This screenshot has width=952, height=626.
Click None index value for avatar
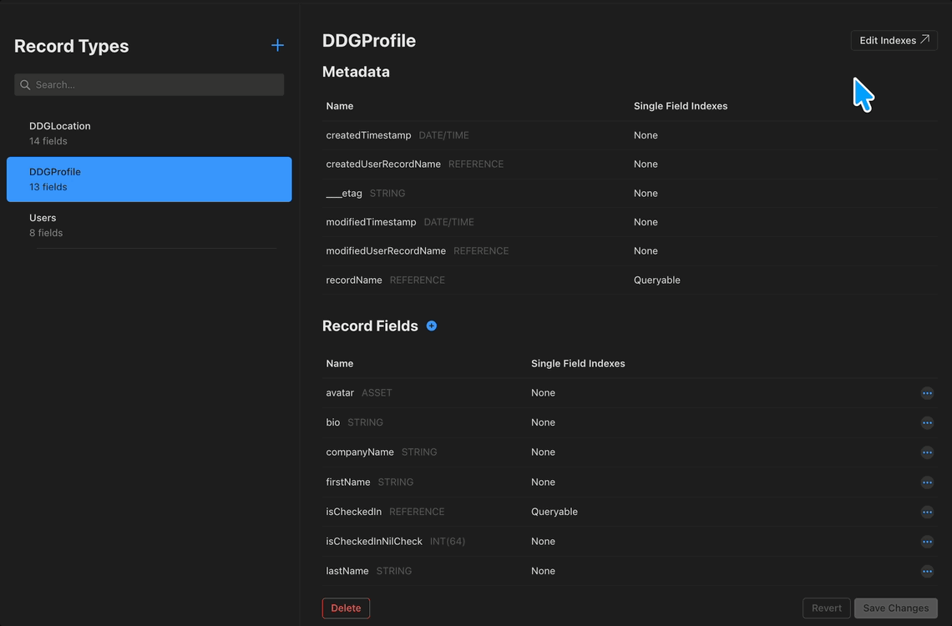click(543, 393)
